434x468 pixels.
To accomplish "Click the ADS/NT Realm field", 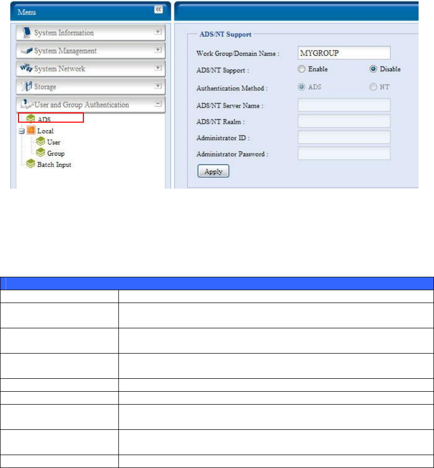I will [344, 121].
